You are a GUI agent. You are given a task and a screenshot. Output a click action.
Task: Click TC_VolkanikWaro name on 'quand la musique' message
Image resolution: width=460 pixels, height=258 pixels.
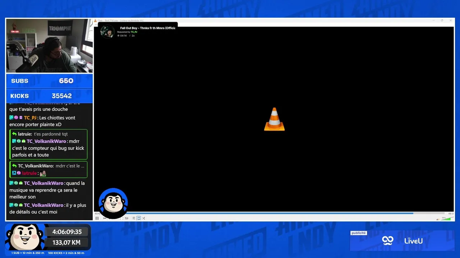click(43, 183)
